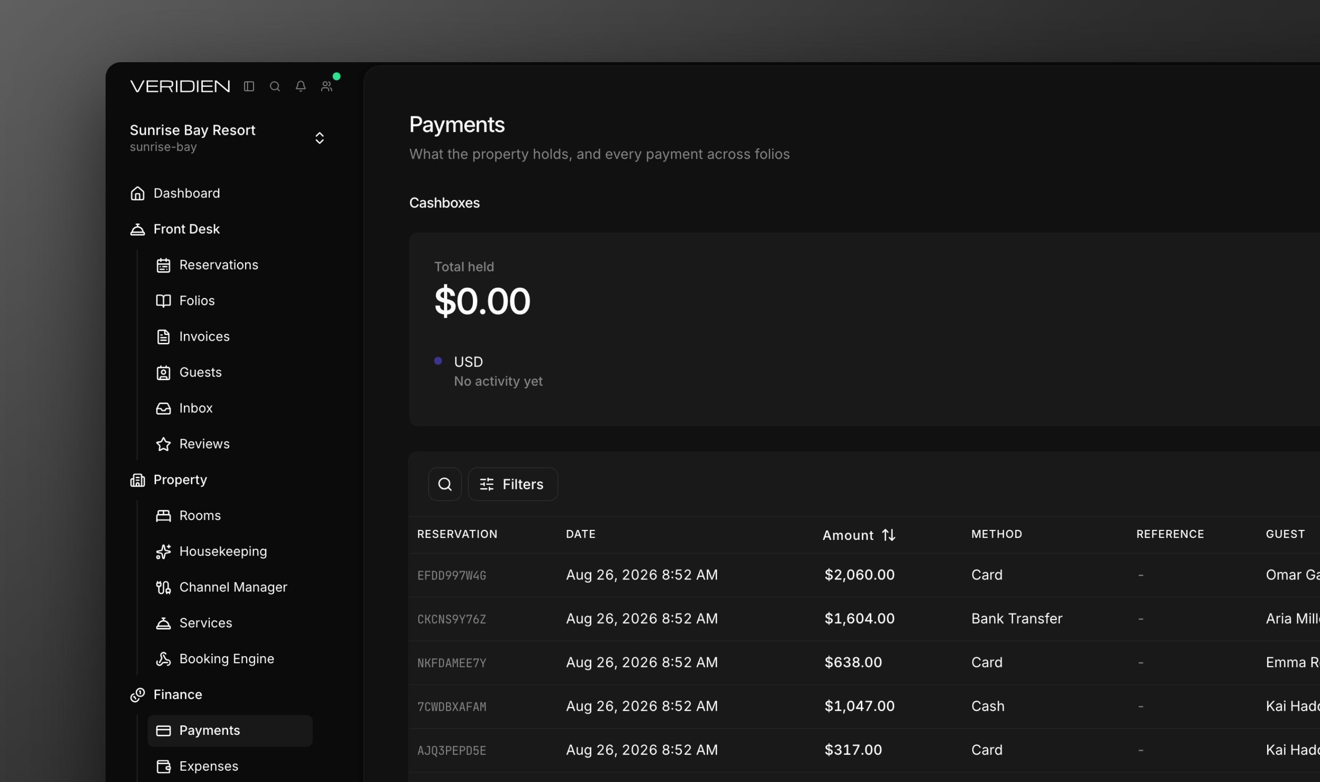Click the Guests contact icon

click(164, 373)
